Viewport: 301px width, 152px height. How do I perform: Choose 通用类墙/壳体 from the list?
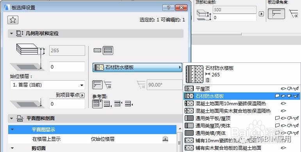[x=242, y=133]
